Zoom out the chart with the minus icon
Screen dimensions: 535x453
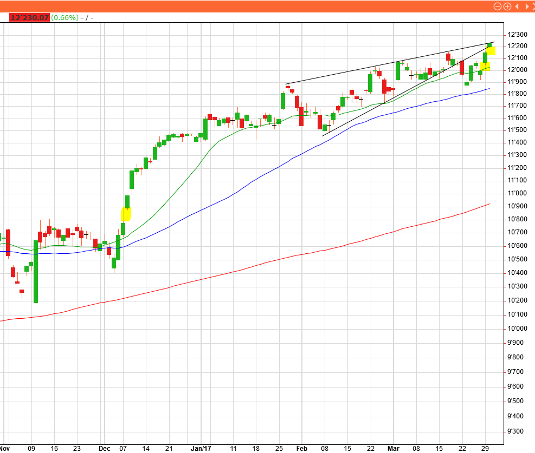pyautogui.click(x=498, y=6)
